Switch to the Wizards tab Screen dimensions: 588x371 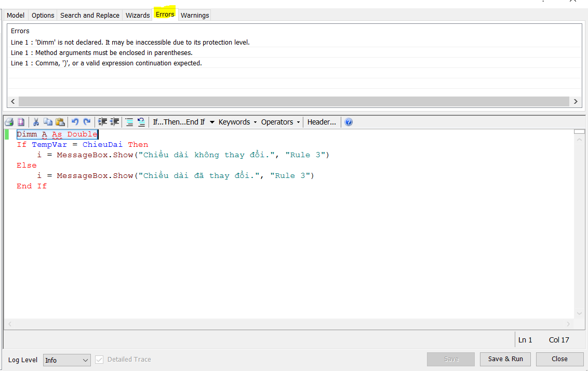click(137, 15)
